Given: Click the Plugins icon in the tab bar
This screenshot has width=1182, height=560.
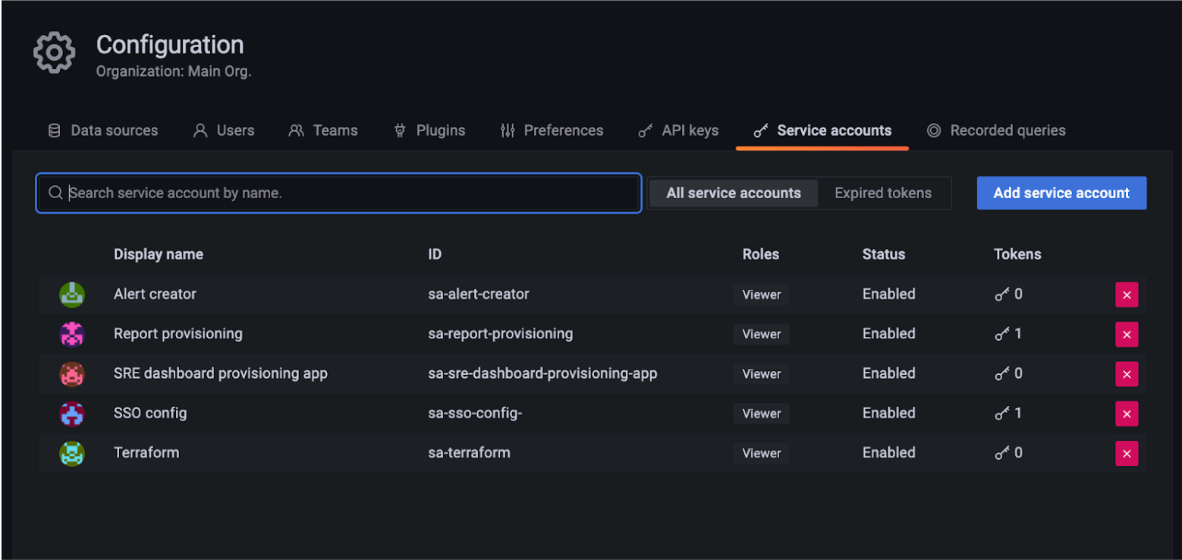Looking at the screenshot, I should pos(398,130).
